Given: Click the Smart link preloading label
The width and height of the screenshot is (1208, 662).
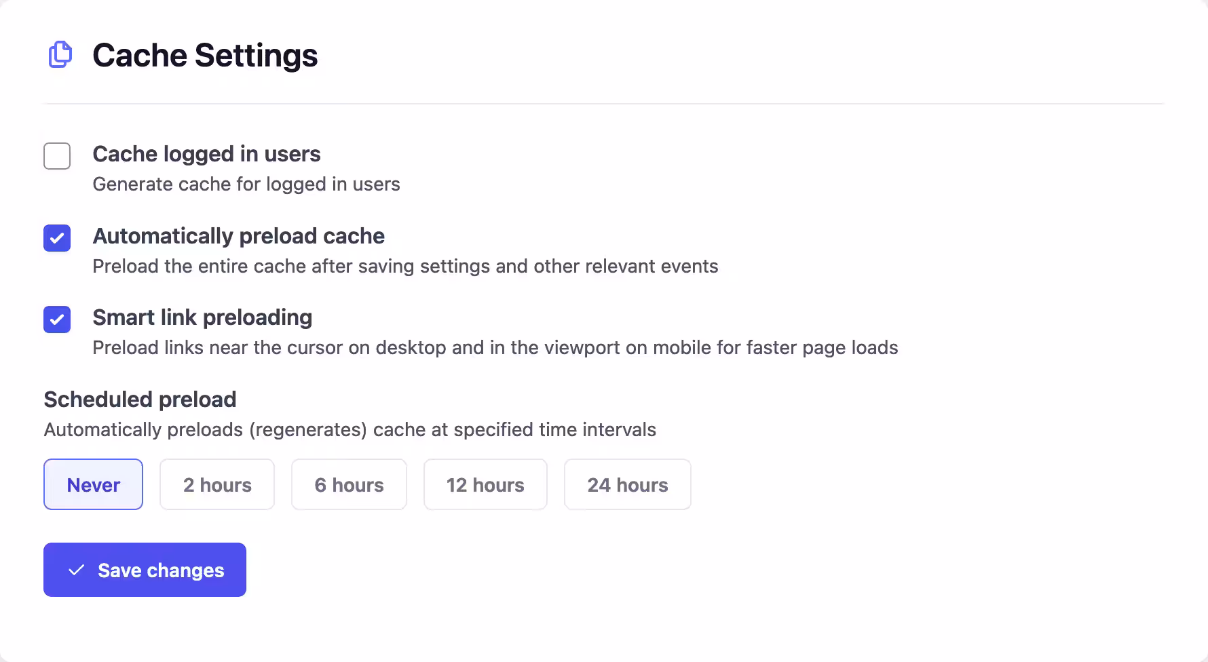Looking at the screenshot, I should click(202, 317).
